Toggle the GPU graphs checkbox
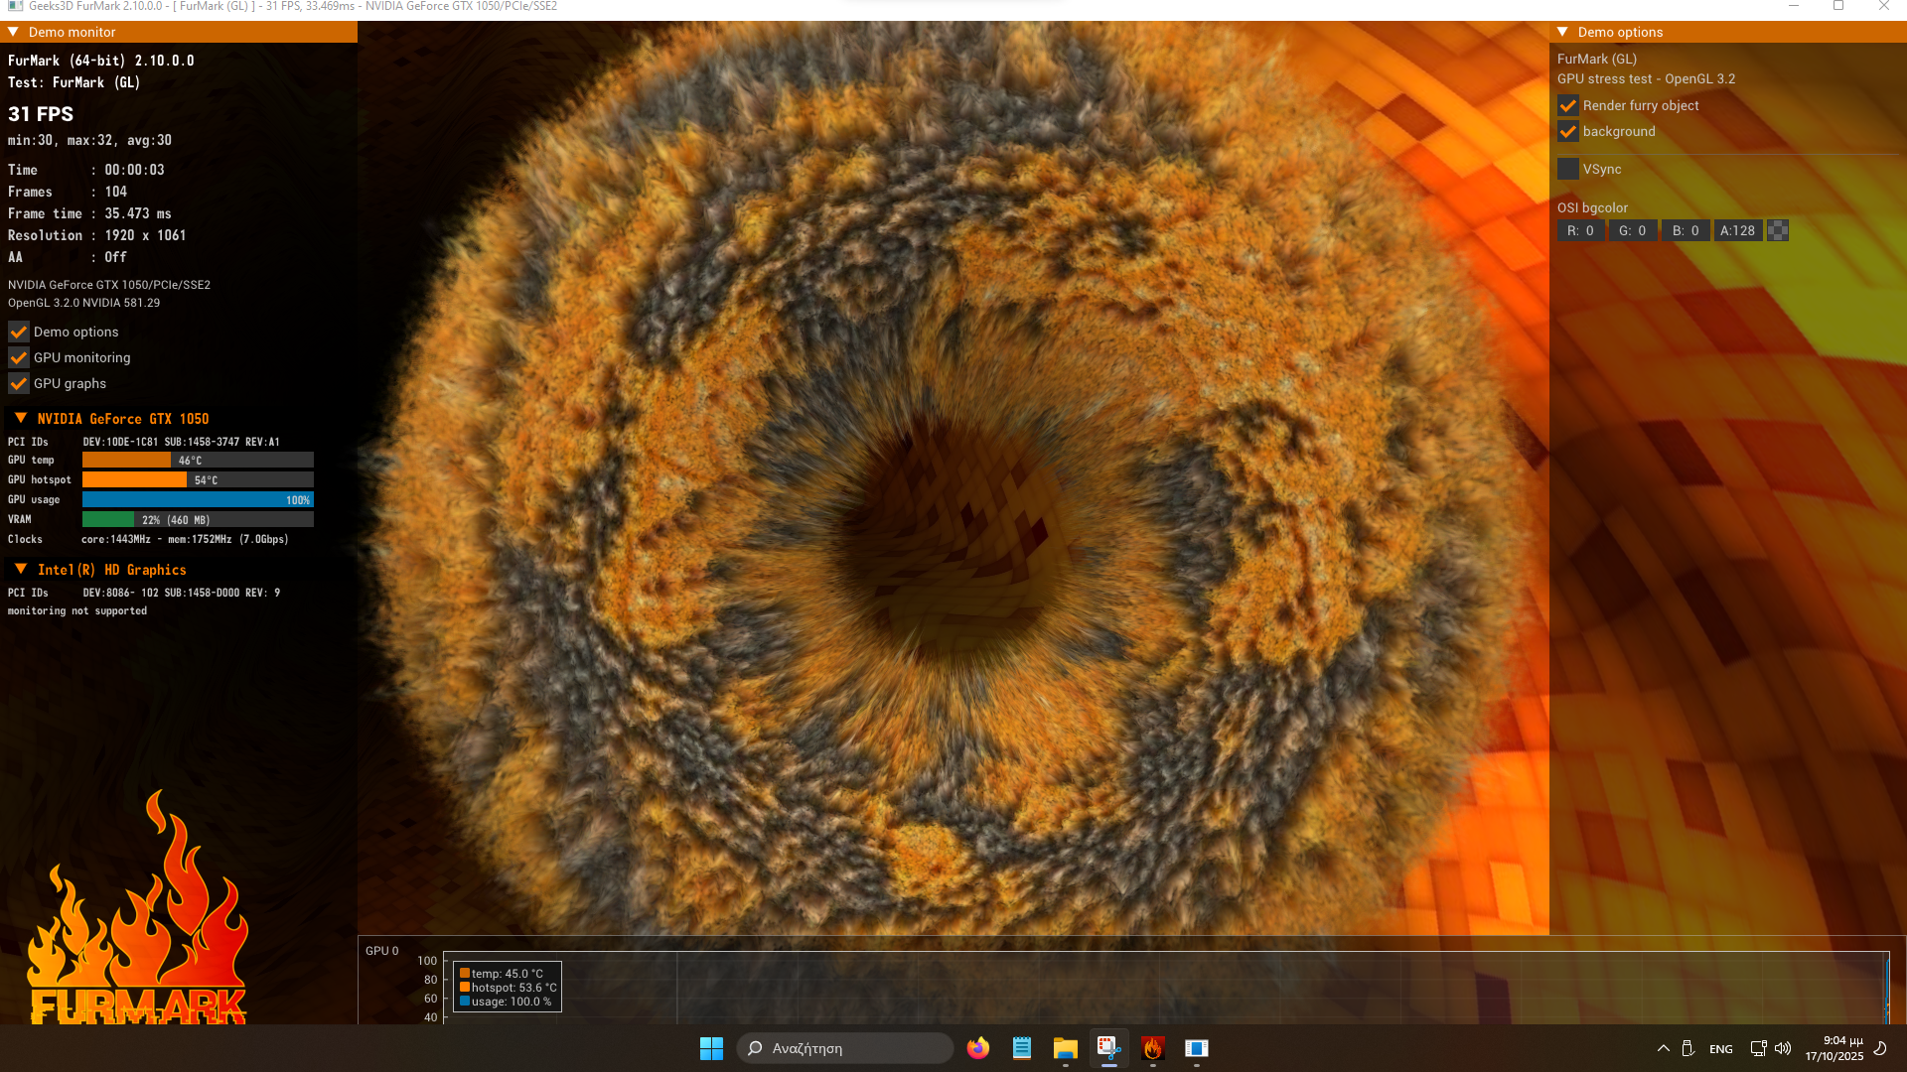The height and width of the screenshot is (1072, 1907). click(x=19, y=383)
